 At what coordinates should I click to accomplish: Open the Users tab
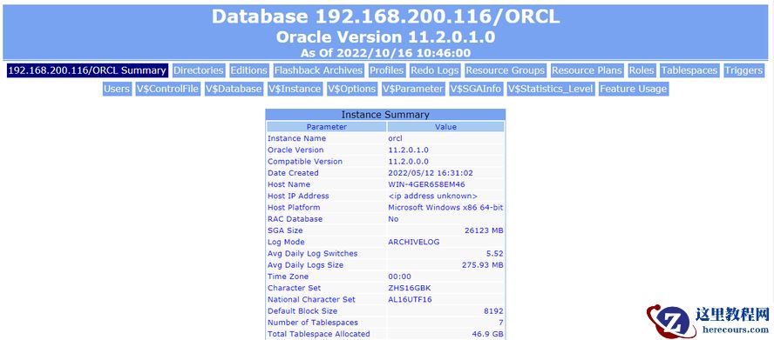pos(117,90)
